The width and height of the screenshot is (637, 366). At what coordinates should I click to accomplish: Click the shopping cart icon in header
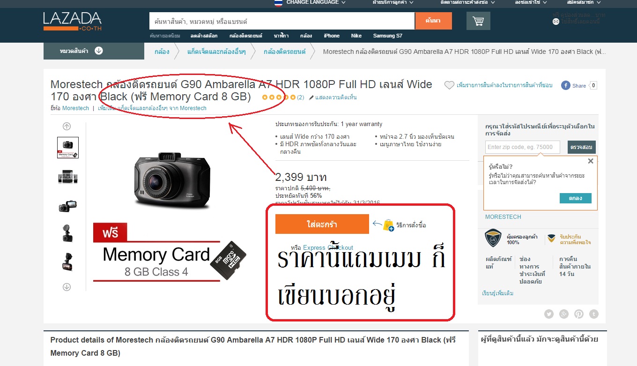[478, 21]
